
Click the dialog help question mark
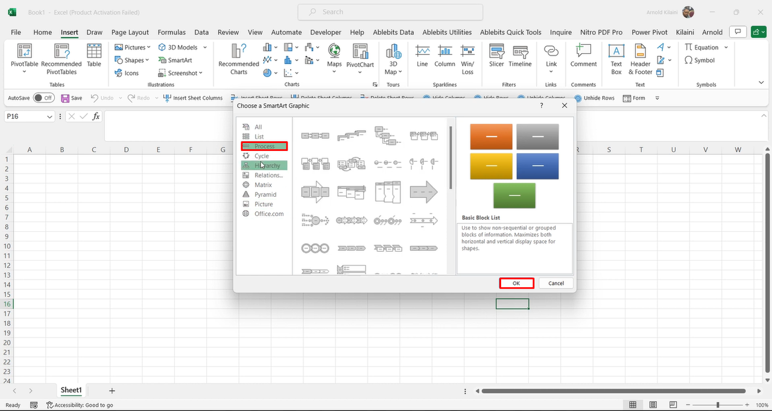coord(541,106)
